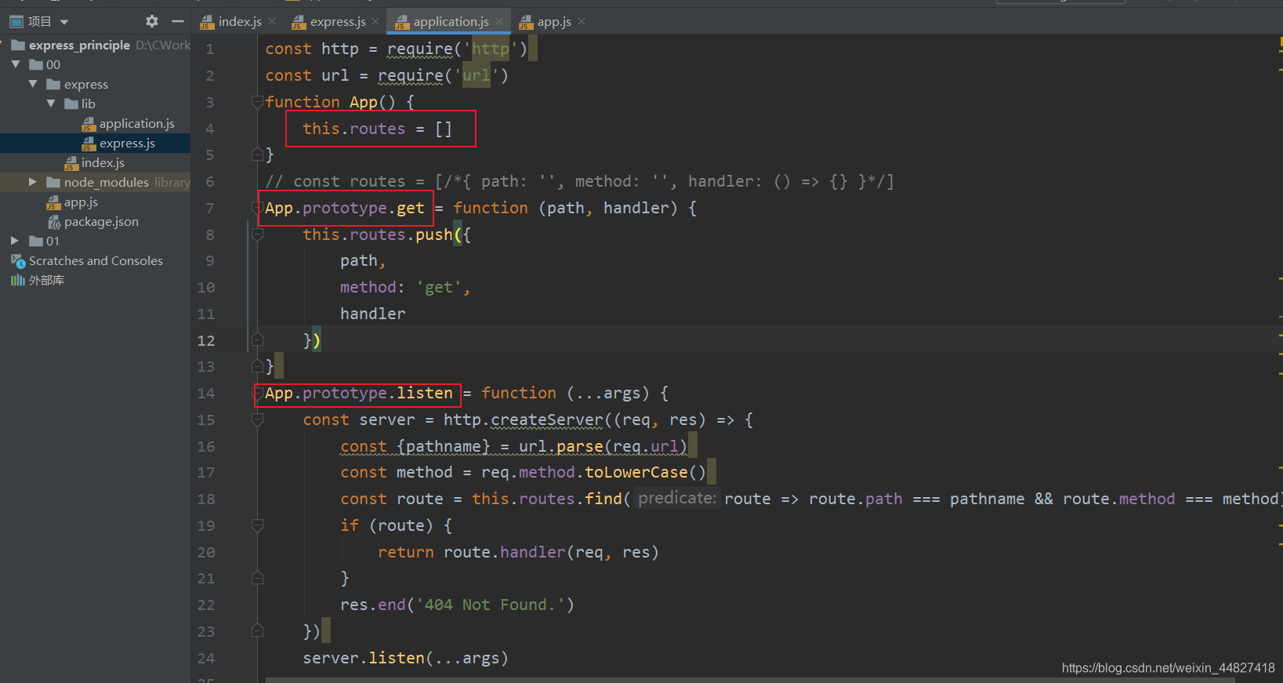
Task: Click the express folder icon
Action: [53, 84]
